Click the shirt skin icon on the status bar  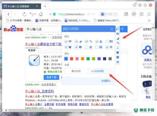(118, 52)
